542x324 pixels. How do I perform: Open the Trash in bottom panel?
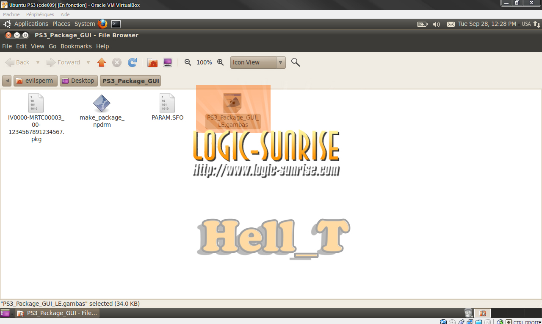tap(468, 313)
